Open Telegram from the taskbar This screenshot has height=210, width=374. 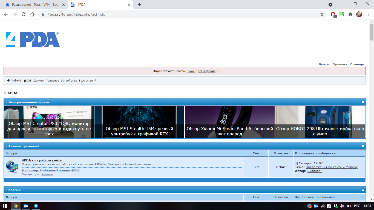36,206
